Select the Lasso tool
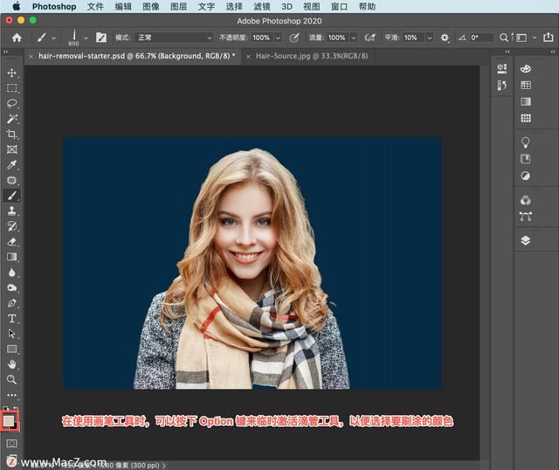The width and height of the screenshot is (559, 470). pos(12,103)
